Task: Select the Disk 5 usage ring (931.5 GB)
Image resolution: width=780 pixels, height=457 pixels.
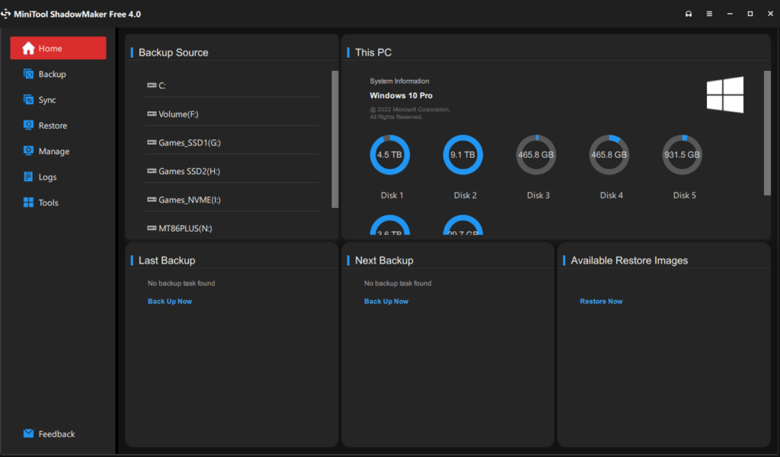Action: tap(682, 155)
